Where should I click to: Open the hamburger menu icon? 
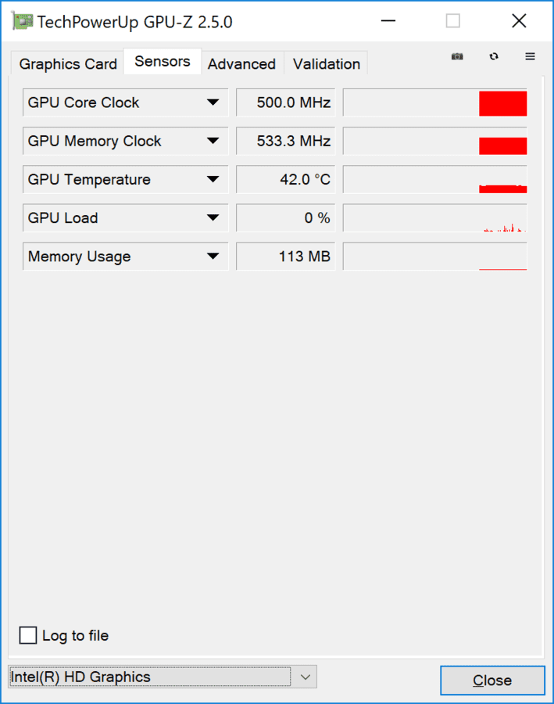click(531, 56)
